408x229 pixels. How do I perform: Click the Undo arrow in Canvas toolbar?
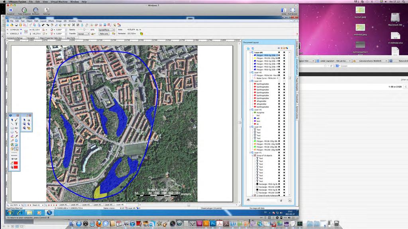43,25
